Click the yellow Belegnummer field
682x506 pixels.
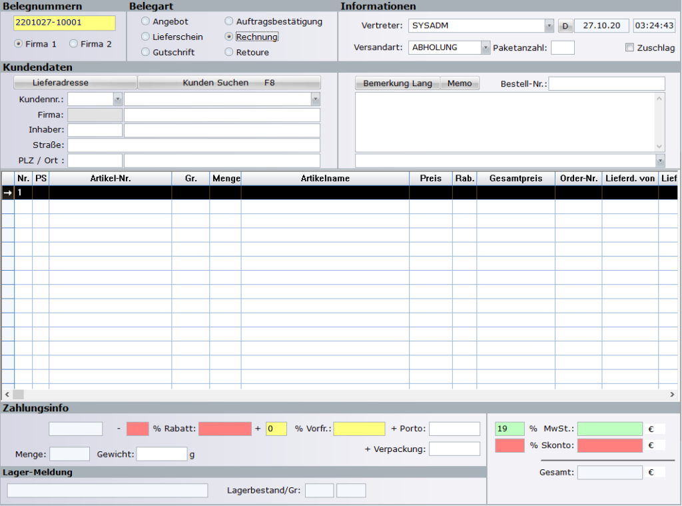coord(64,23)
